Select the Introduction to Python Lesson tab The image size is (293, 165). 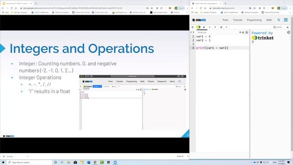17,3
